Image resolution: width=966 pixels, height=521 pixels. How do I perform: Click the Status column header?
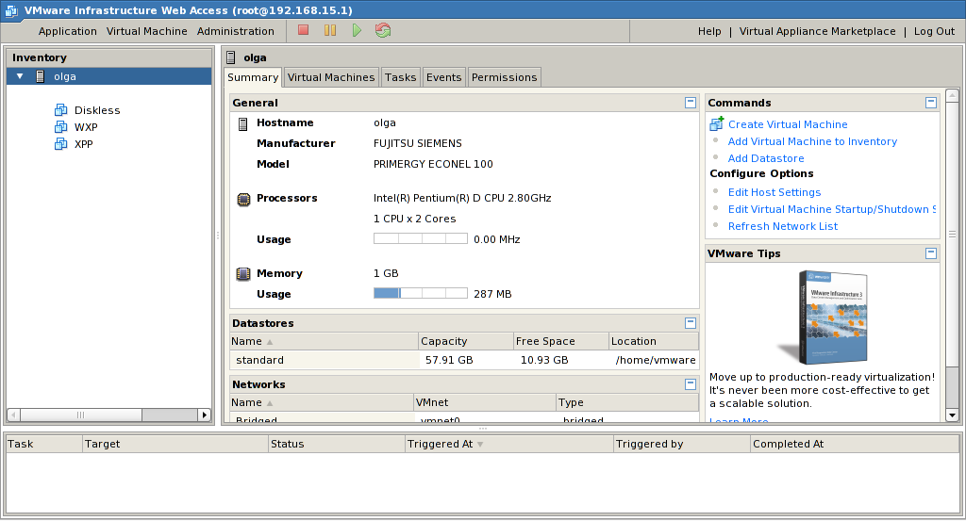337,444
